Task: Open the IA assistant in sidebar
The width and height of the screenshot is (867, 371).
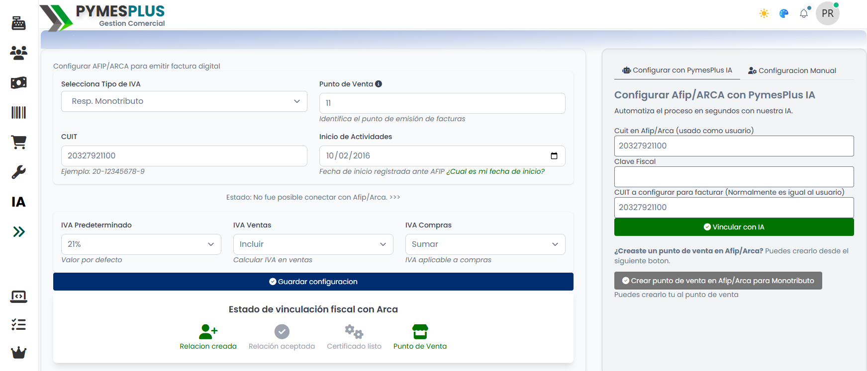Action: (x=18, y=202)
